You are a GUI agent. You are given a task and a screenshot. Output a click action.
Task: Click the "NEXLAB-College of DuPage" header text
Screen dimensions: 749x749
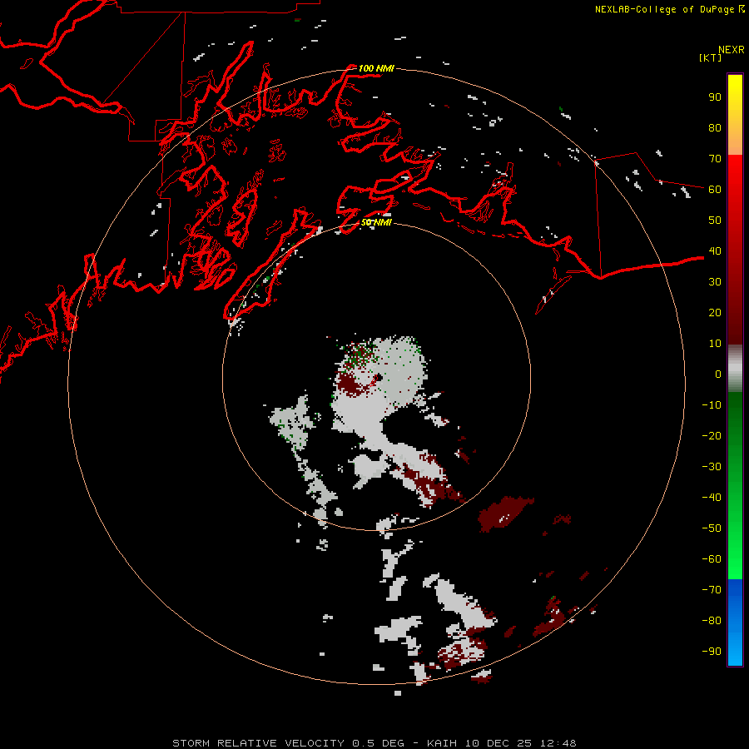pos(665,9)
